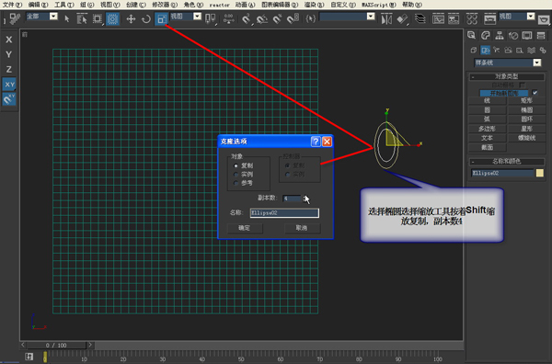The height and width of the screenshot is (364, 552).
Task: Create a 螺旋线 shape
Action: click(x=526, y=138)
